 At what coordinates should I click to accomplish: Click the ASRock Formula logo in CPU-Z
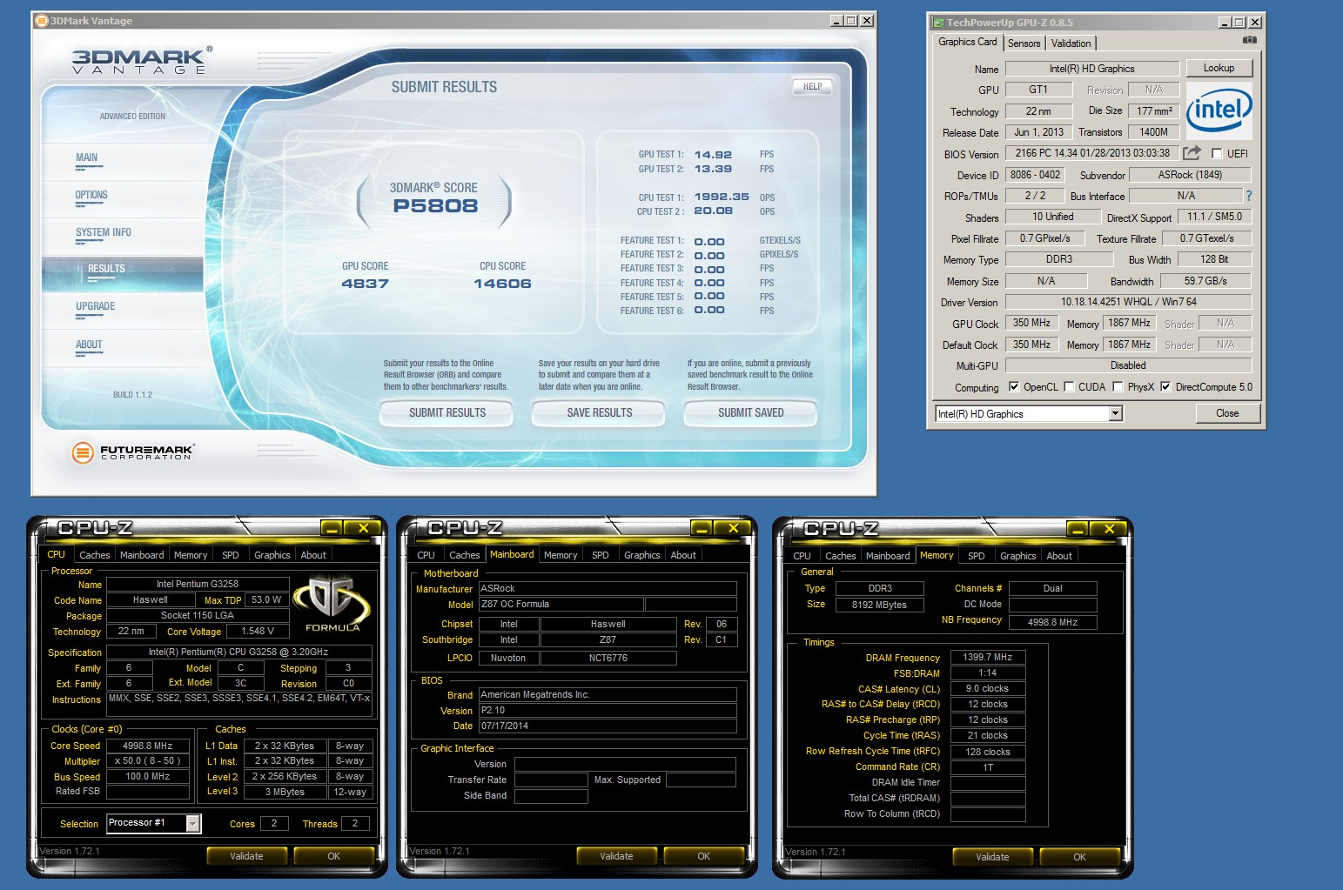tap(332, 603)
